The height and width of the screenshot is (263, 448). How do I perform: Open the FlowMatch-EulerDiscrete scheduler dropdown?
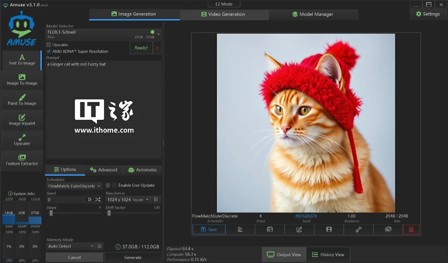coord(74,186)
